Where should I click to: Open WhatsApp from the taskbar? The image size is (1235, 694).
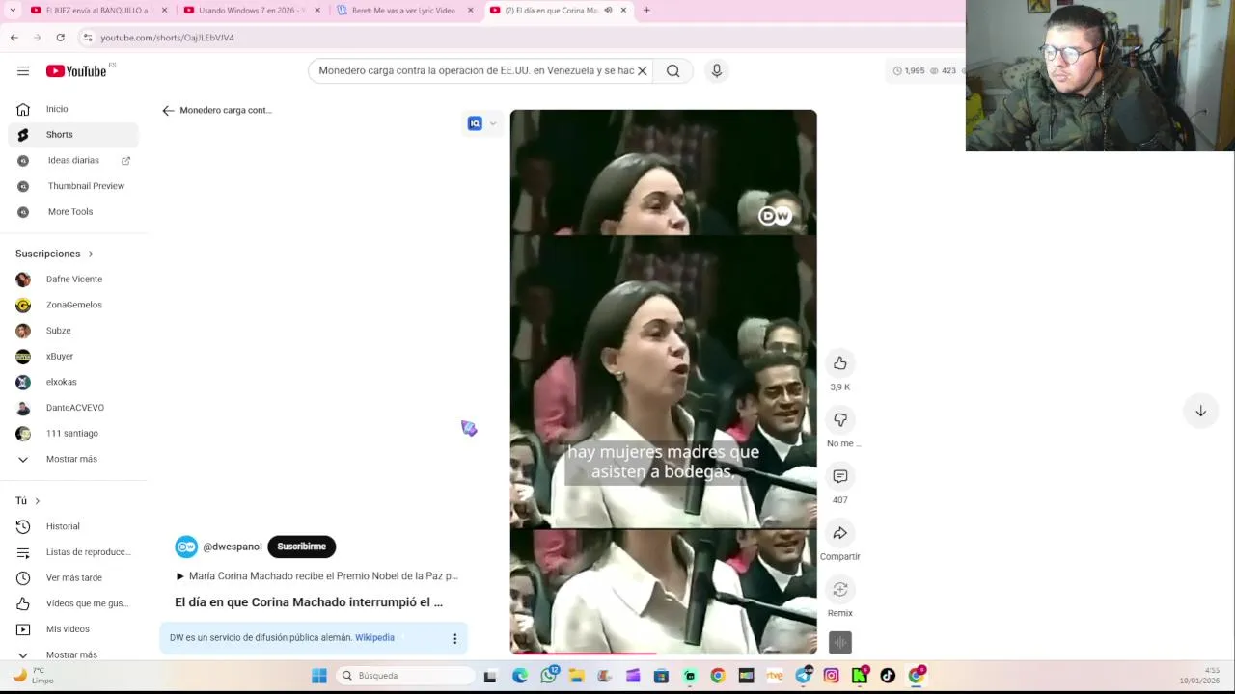548,676
